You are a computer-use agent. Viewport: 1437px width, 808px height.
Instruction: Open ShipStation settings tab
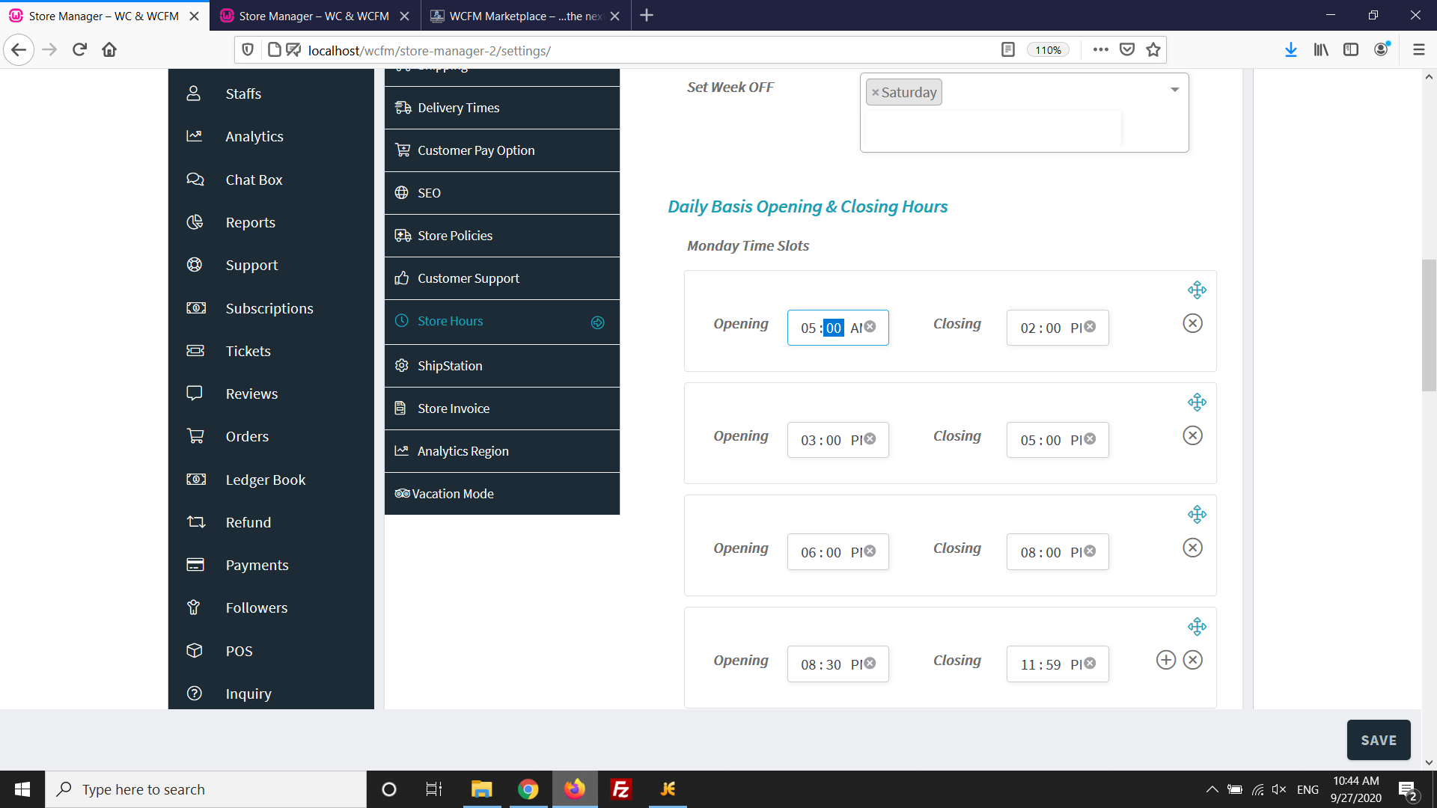click(502, 366)
